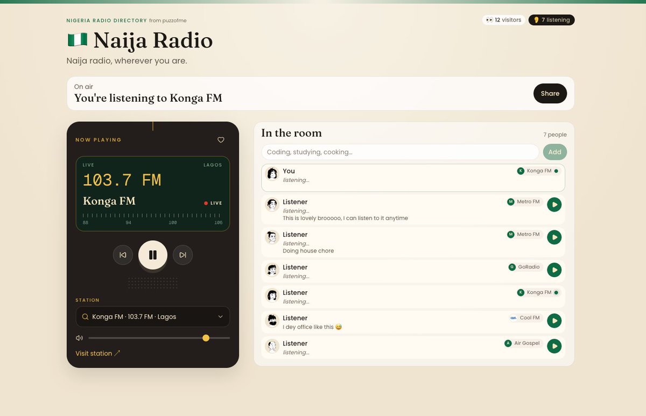646x416 pixels.
Task: Click the 7 listening badge
Action: 552,20
